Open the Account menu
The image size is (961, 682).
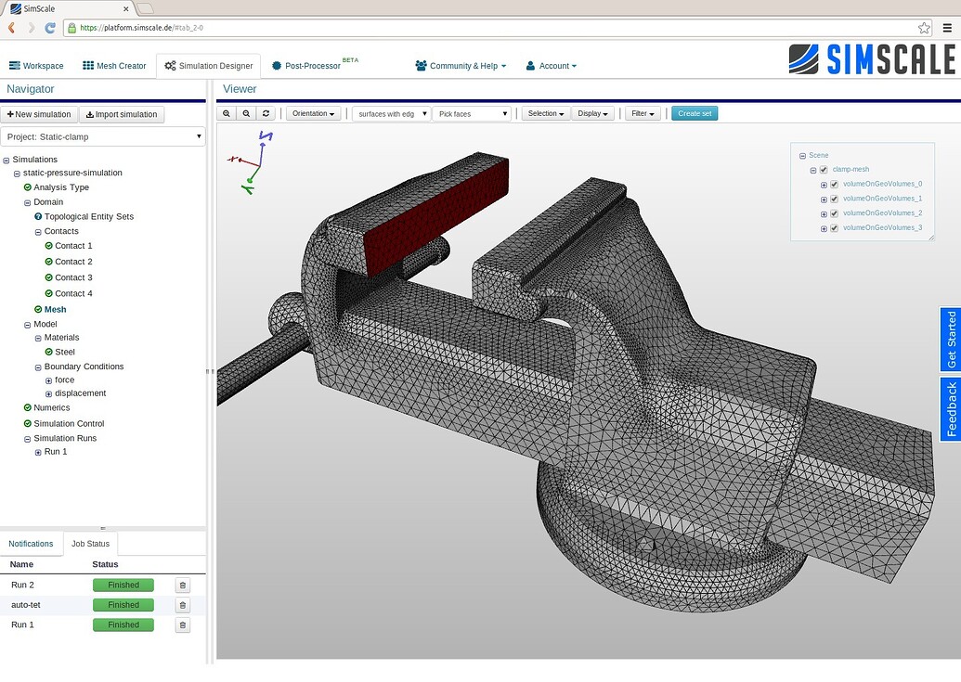(552, 66)
